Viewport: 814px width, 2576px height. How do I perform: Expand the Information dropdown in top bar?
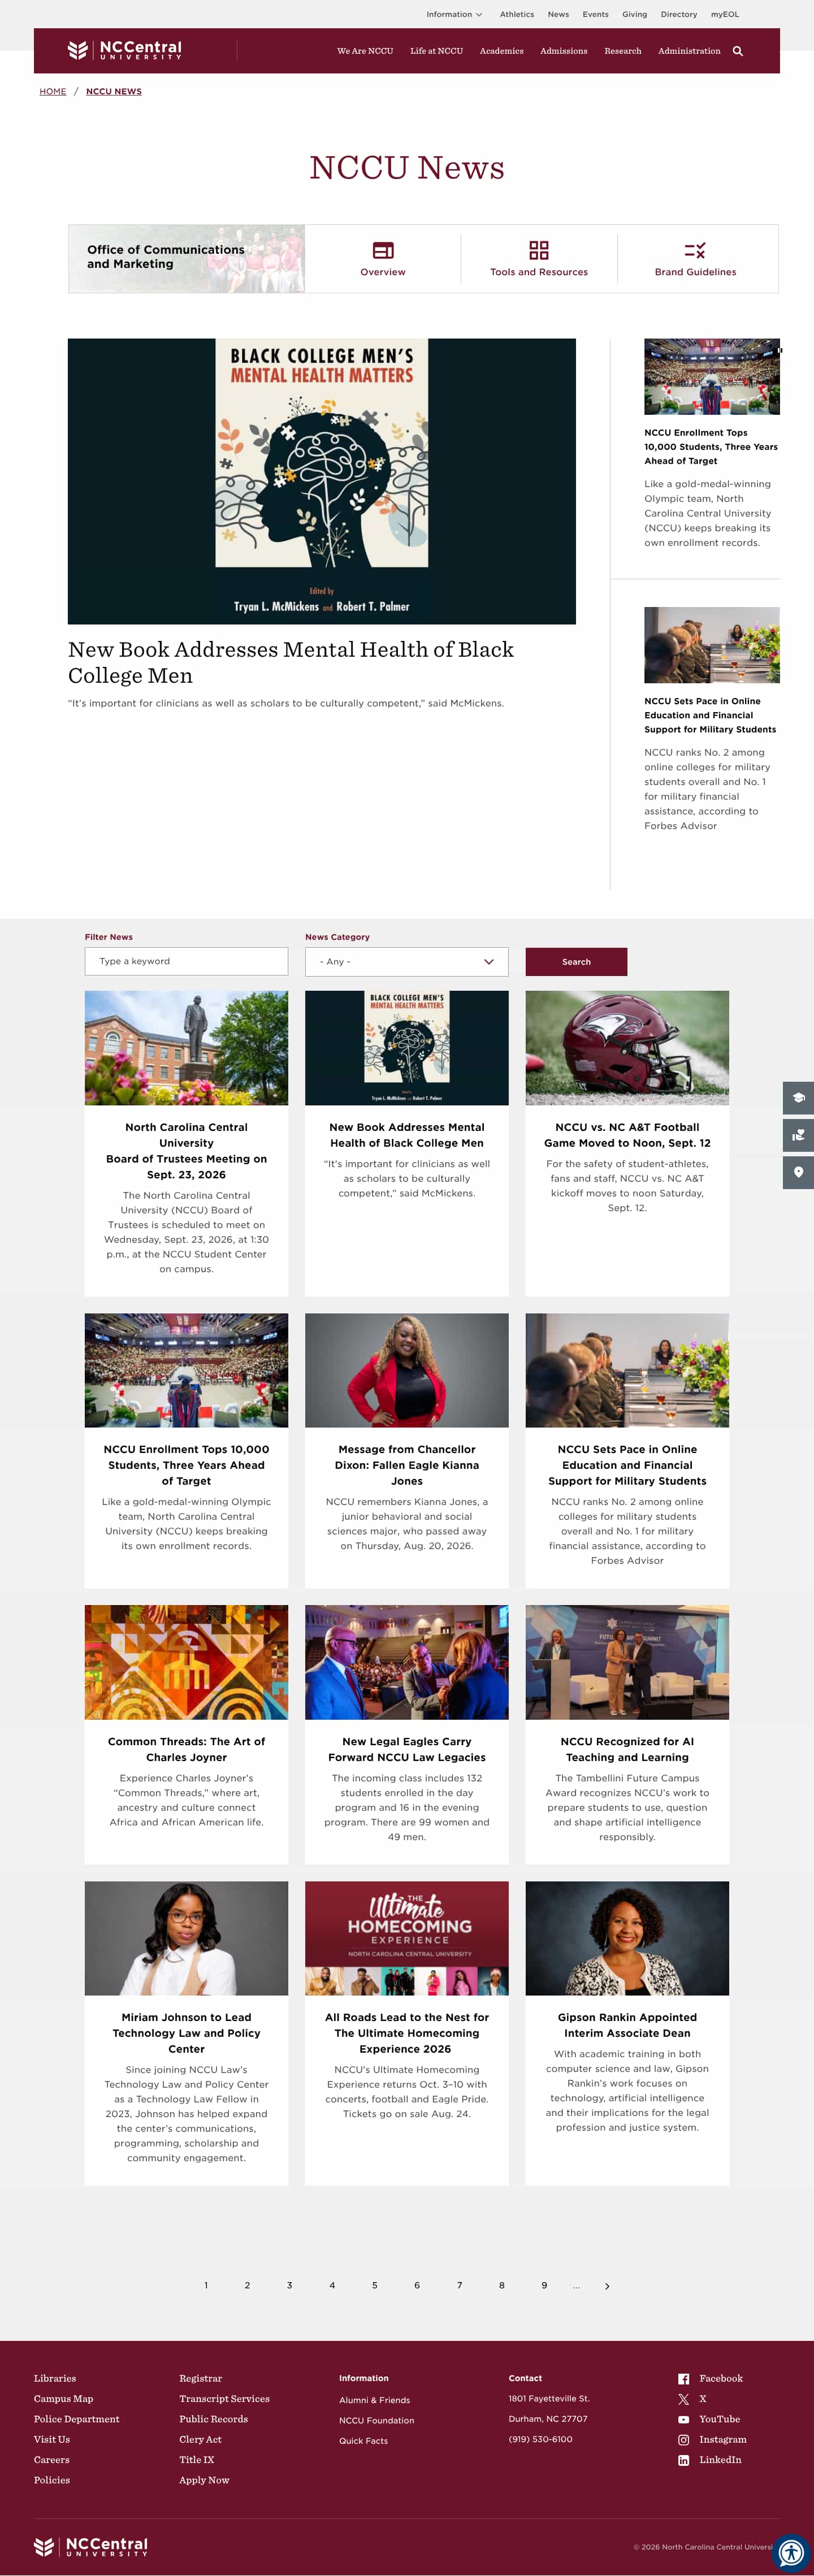[454, 14]
